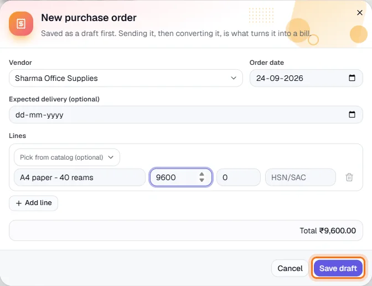Click the Expected delivery dd-mm-yyyy field

(186, 115)
